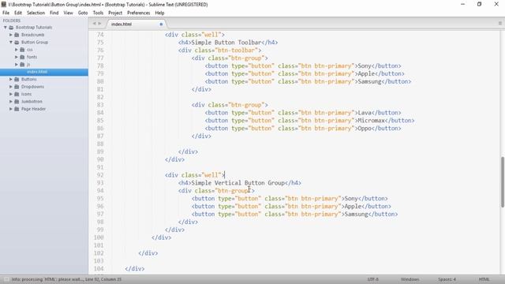Open the Project menu
This screenshot has width=505, height=284.
pos(115,13)
